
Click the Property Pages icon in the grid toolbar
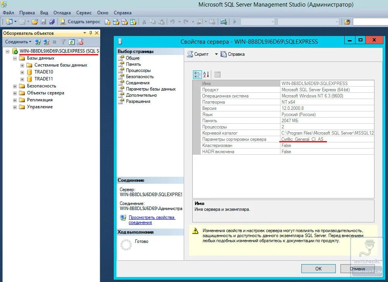point(217,74)
